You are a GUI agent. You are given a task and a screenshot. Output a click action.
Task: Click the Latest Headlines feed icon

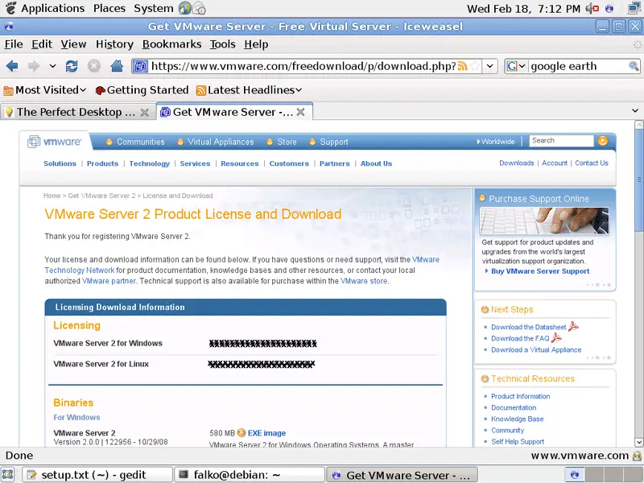pos(200,90)
